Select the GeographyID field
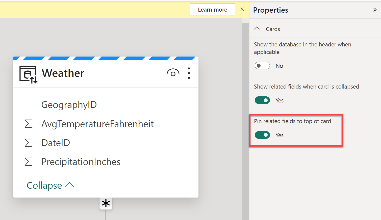The width and height of the screenshot is (381, 220). pyautogui.click(x=69, y=105)
